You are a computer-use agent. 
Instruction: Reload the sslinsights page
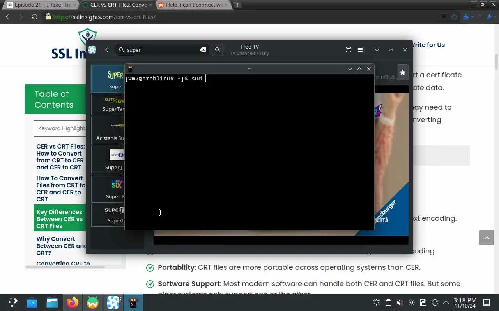pyautogui.click(x=35, y=17)
